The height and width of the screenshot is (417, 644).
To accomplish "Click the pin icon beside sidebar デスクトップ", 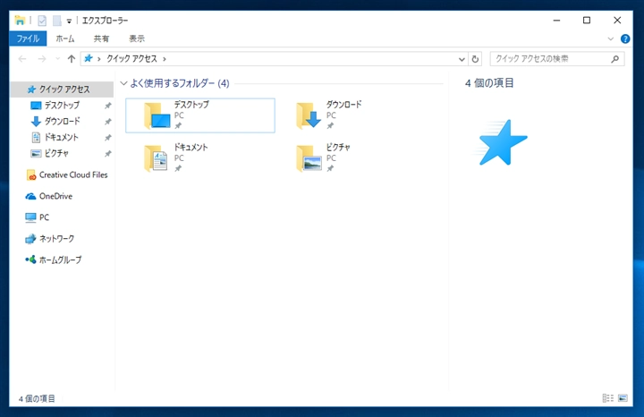I will (107, 106).
